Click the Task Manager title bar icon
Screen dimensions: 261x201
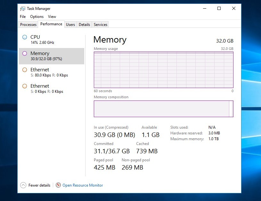tap(23, 9)
